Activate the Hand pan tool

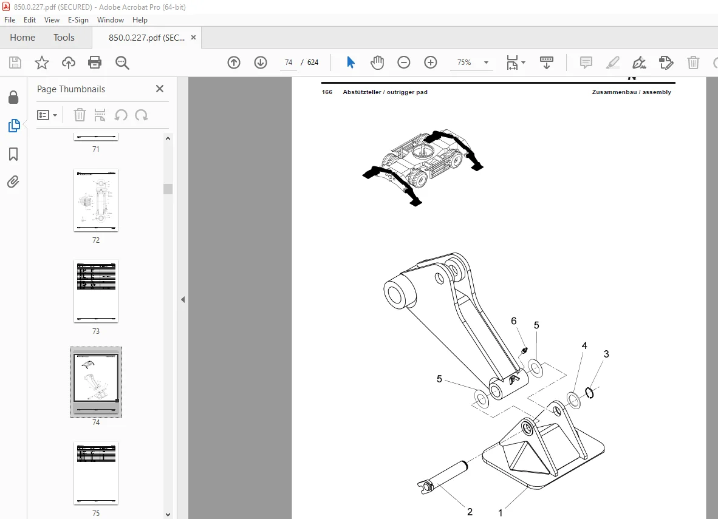pos(377,63)
